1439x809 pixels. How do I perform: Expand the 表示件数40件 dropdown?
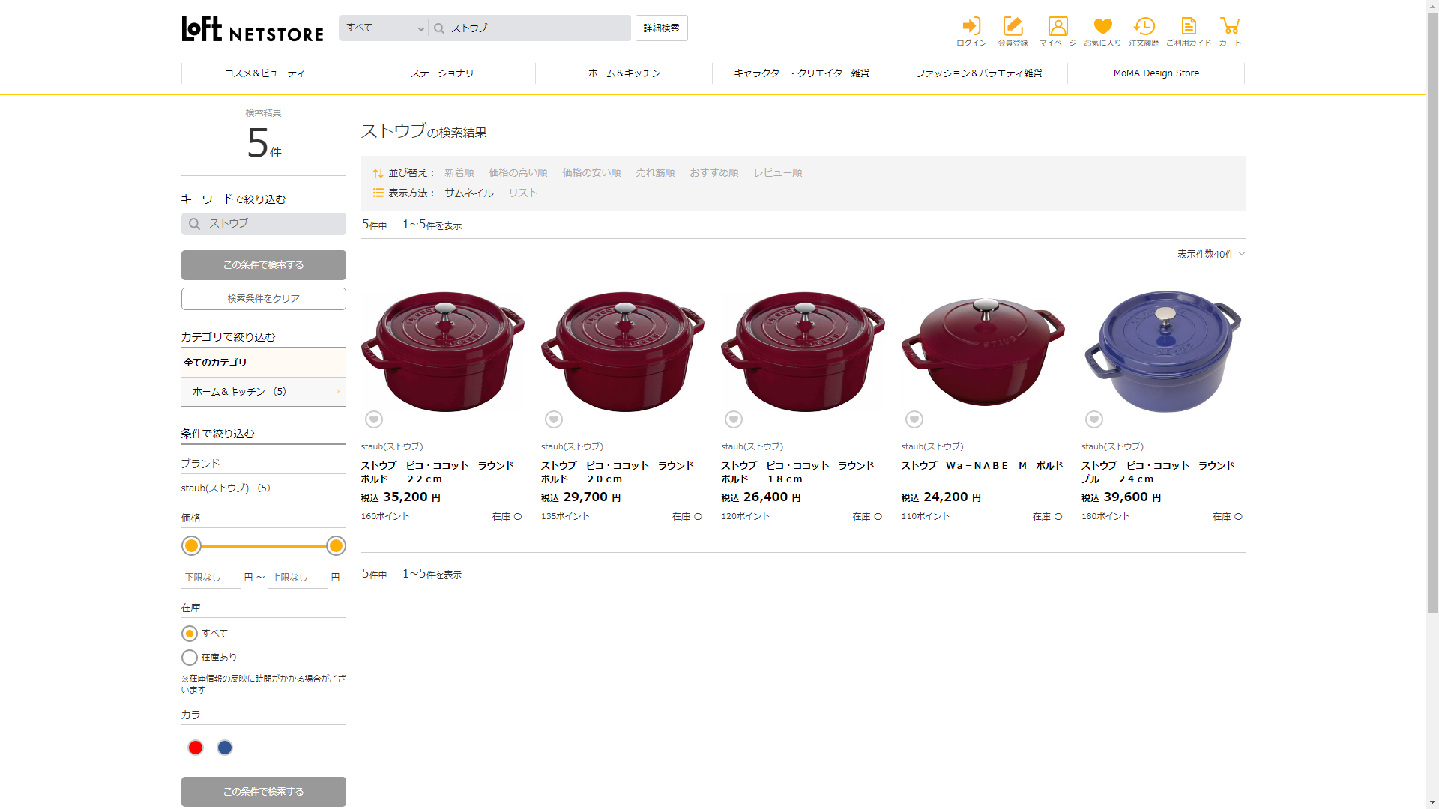point(1210,255)
